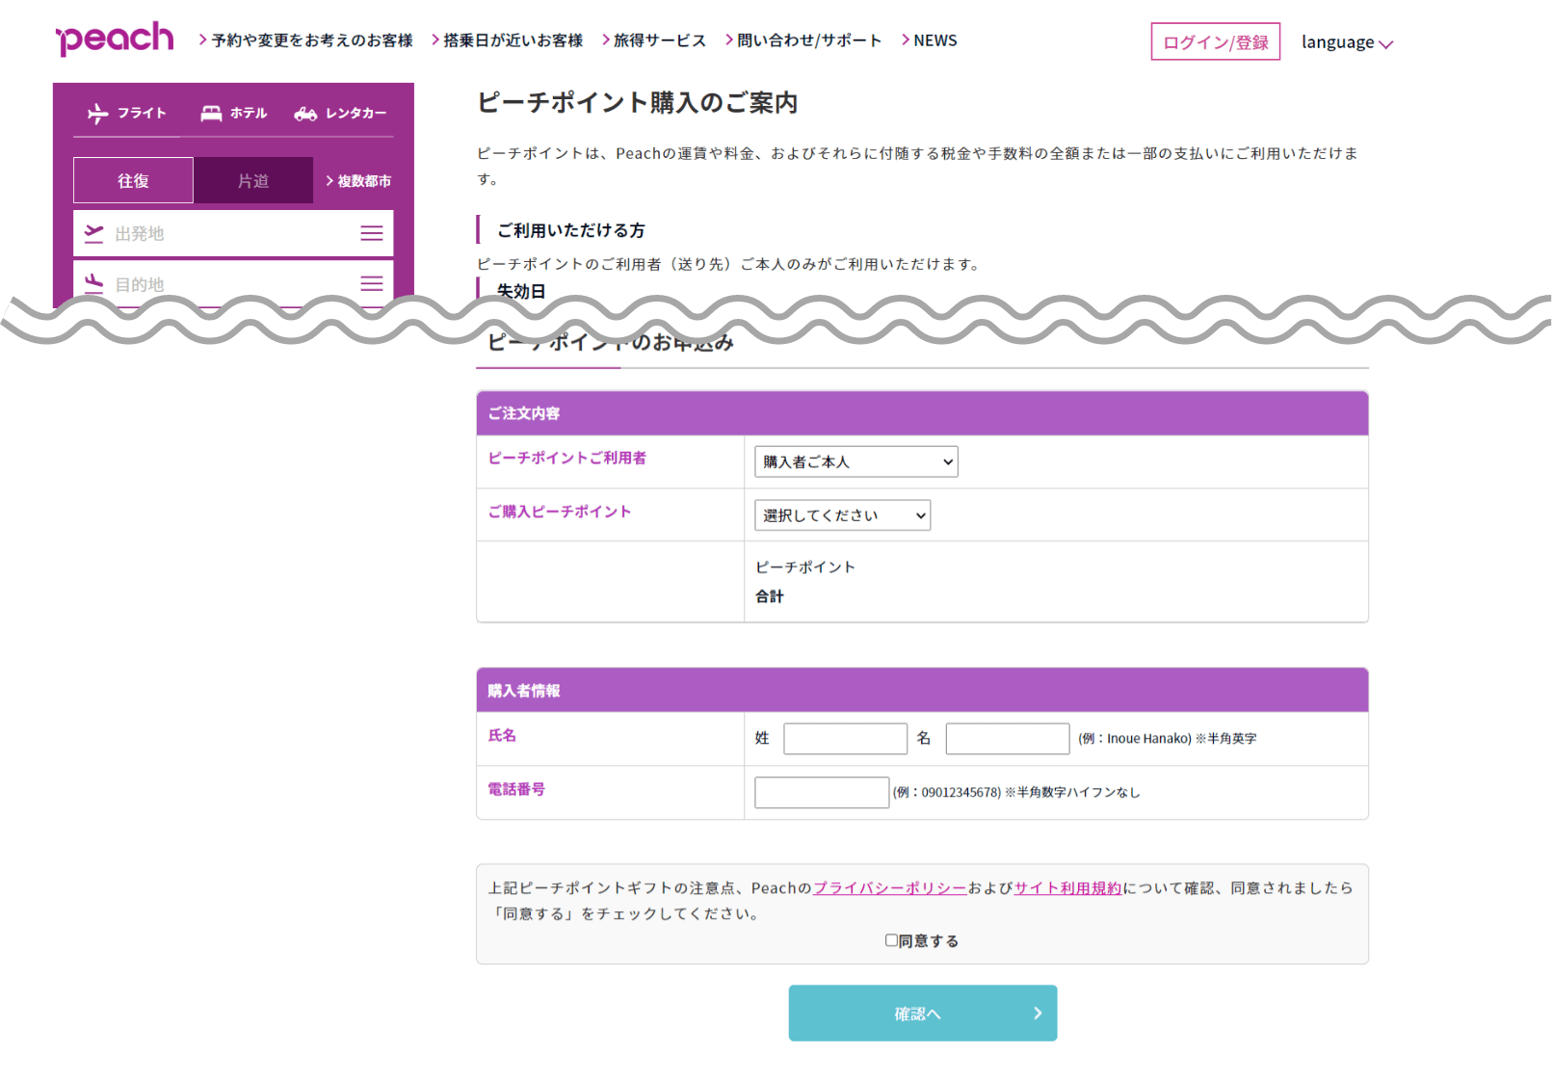Open the フライト tab with airplane icon
The width and height of the screenshot is (1552, 1079).
126,114
